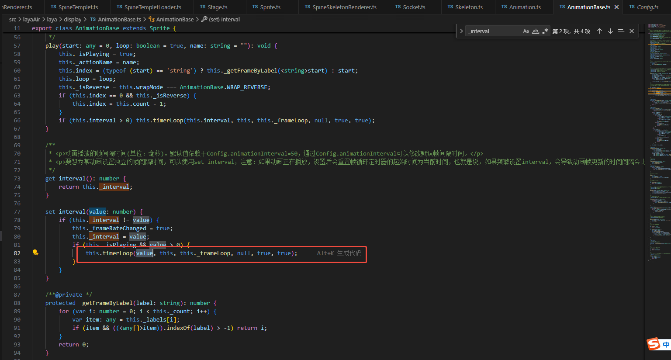Switch to the Skeleton.ts tab
The height and width of the screenshot is (360, 671).
point(469,7)
